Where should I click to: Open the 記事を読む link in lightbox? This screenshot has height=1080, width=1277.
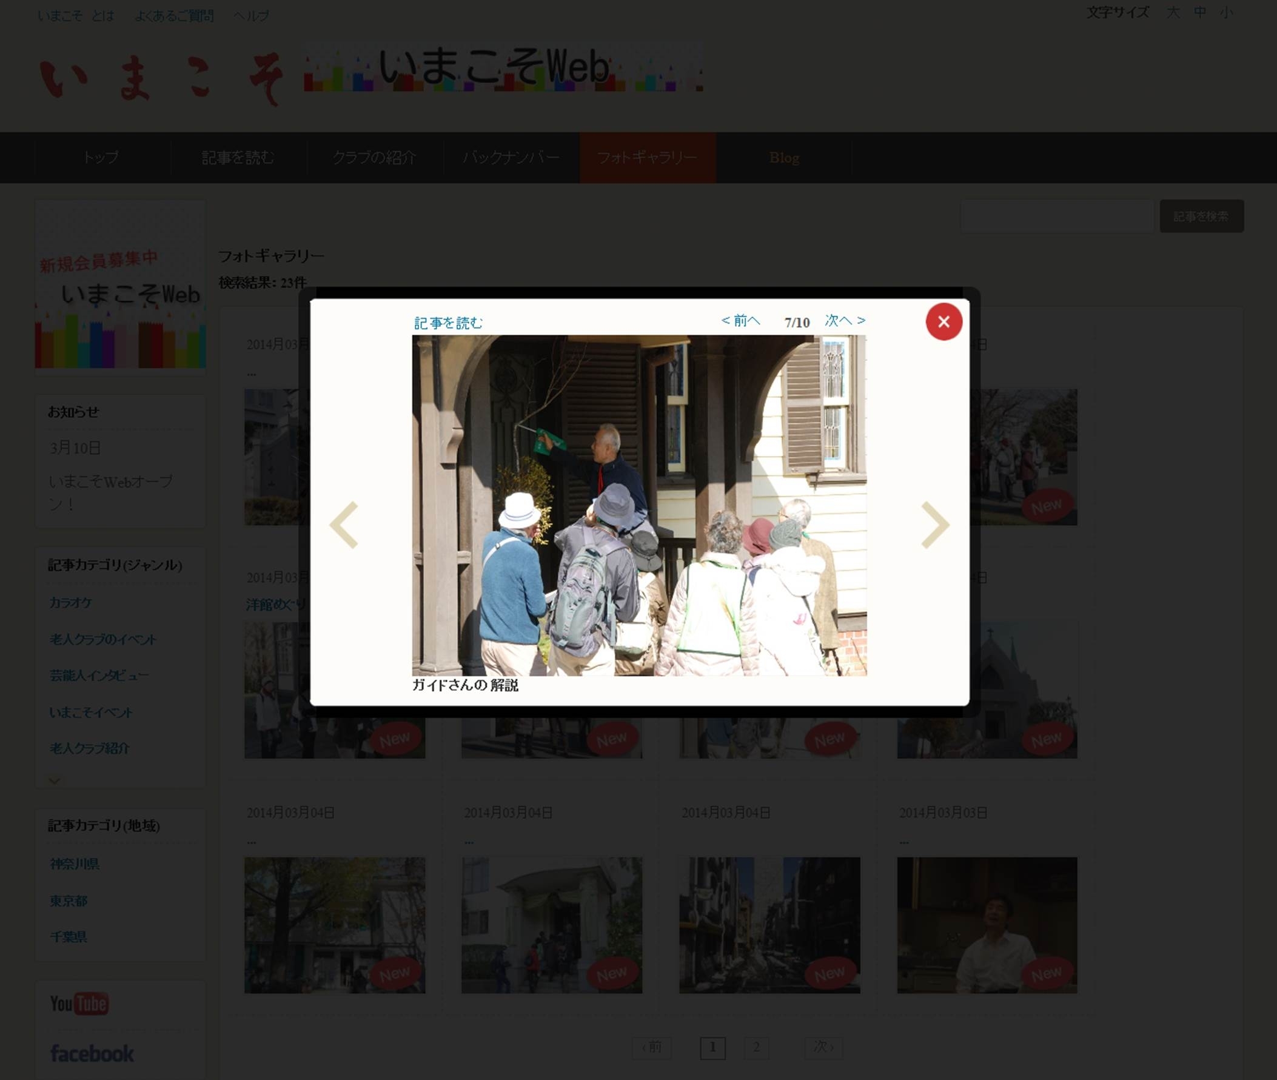[x=448, y=323]
